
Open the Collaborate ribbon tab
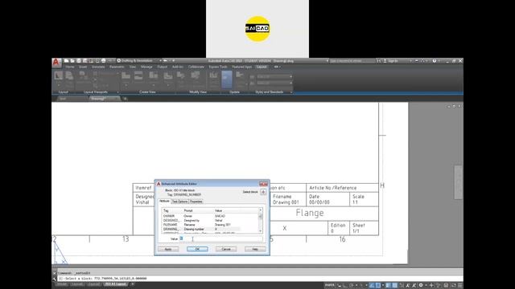click(x=196, y=67)
